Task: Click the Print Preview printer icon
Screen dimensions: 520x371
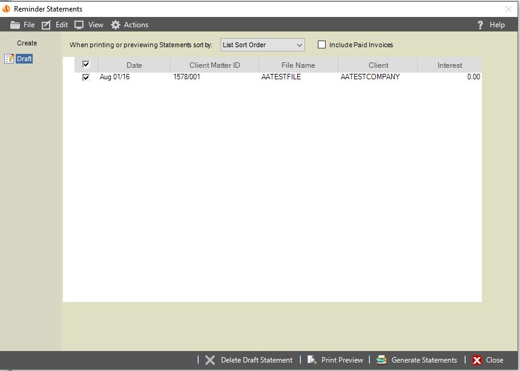Action: pos(312,360)
